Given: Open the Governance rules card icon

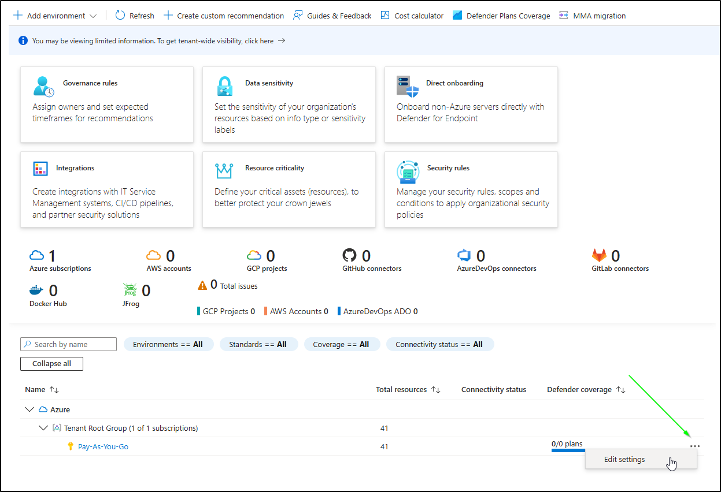Looking at the screenshot, I should [43, 86].
